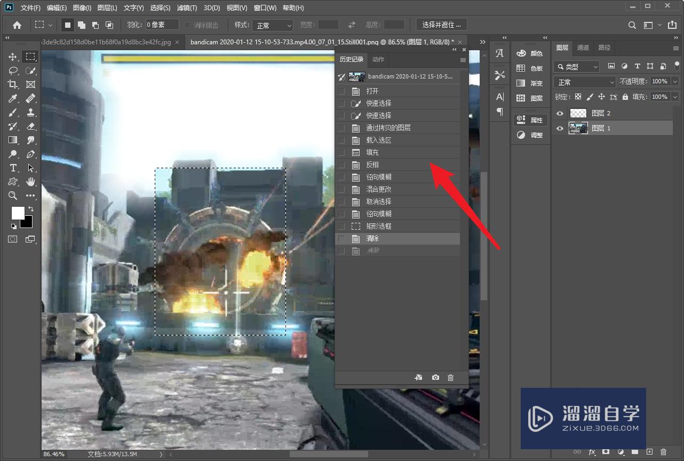684x461 pixels.
Task: Swap foreground and background colors
Action: [x=31, y=208]
